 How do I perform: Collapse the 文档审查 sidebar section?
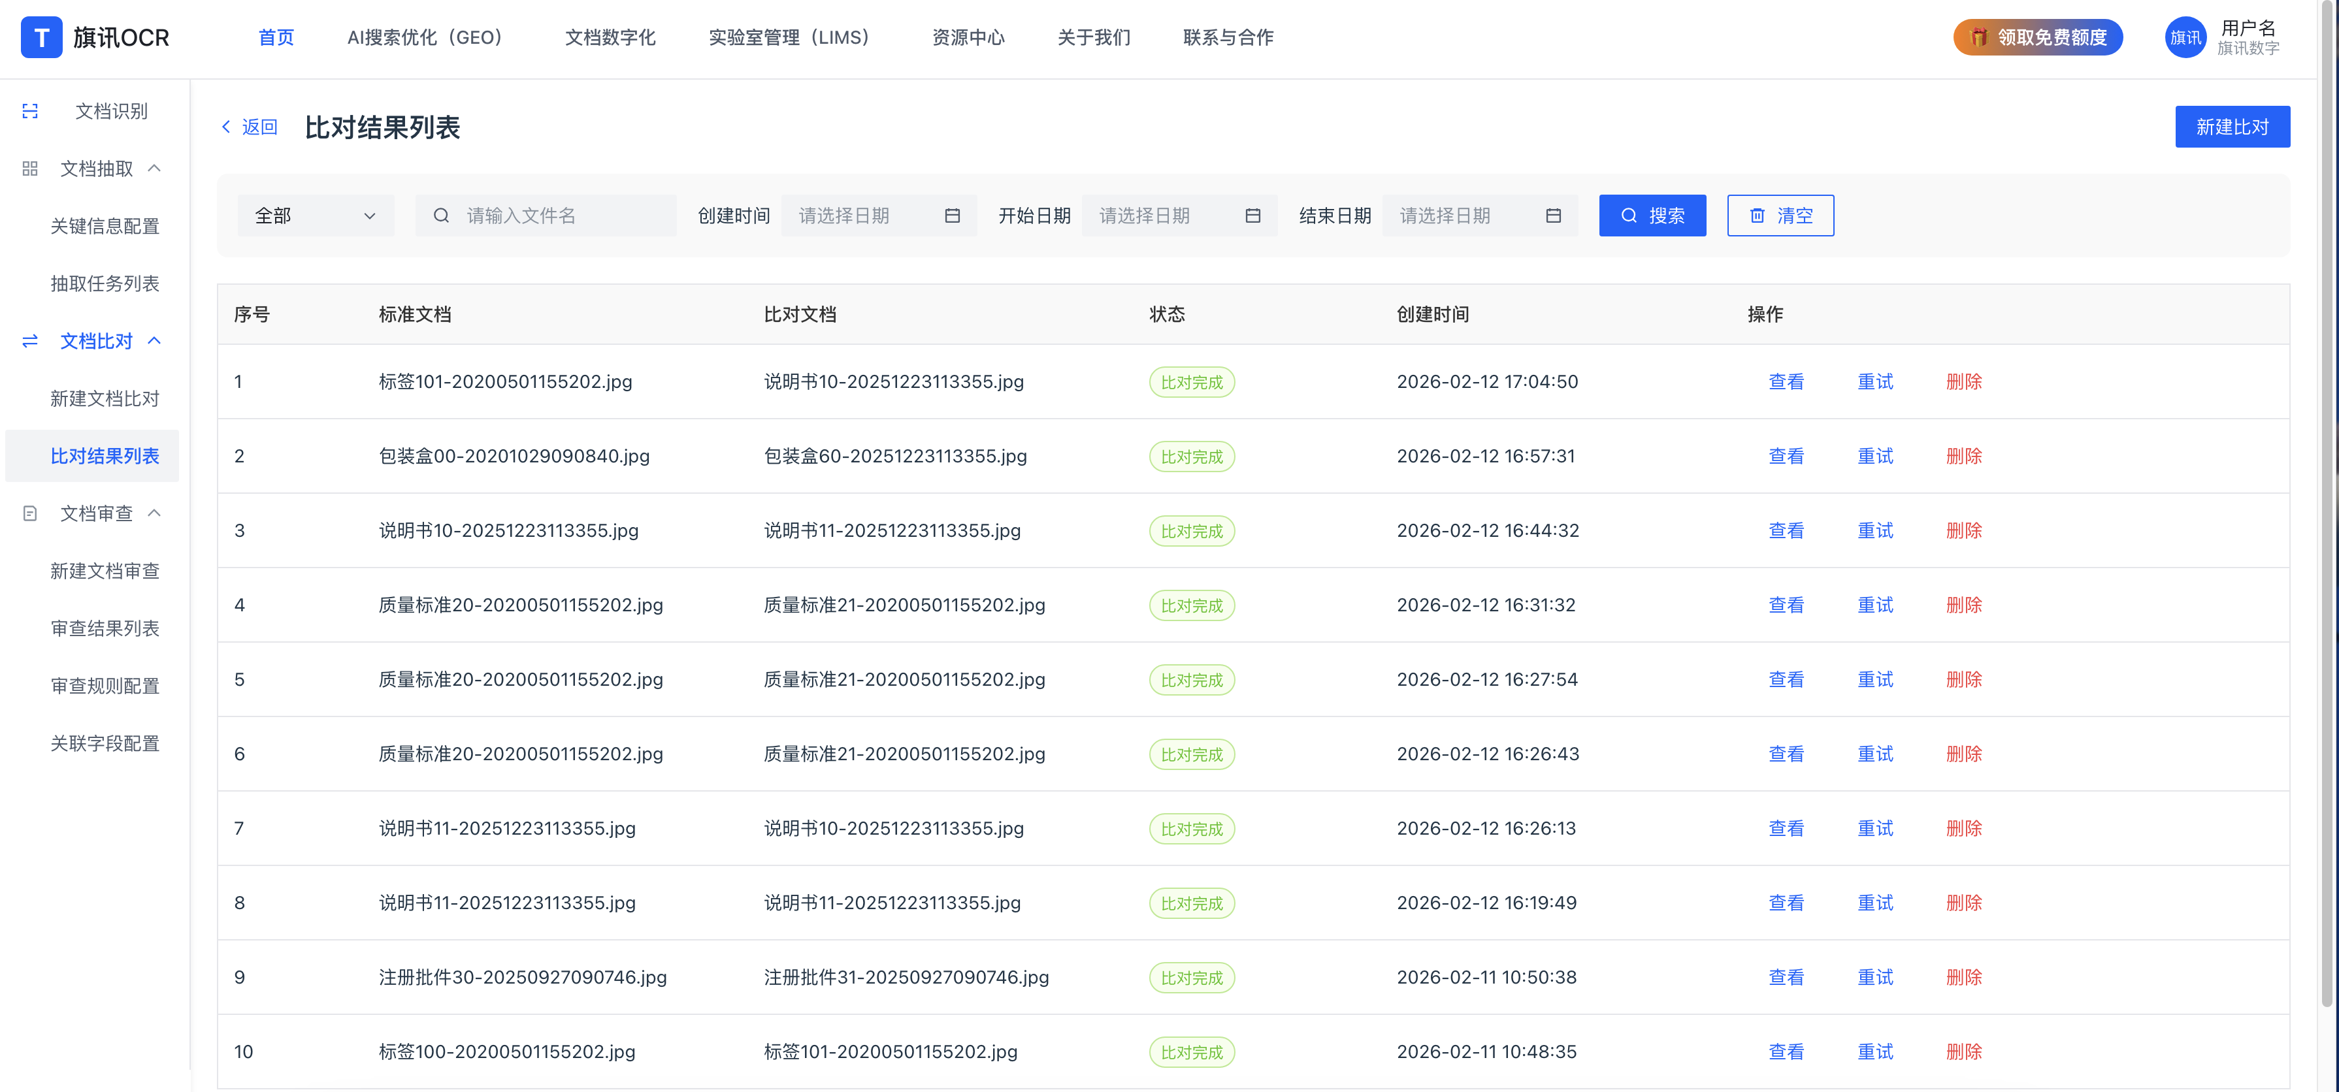(x=154, y=513)
